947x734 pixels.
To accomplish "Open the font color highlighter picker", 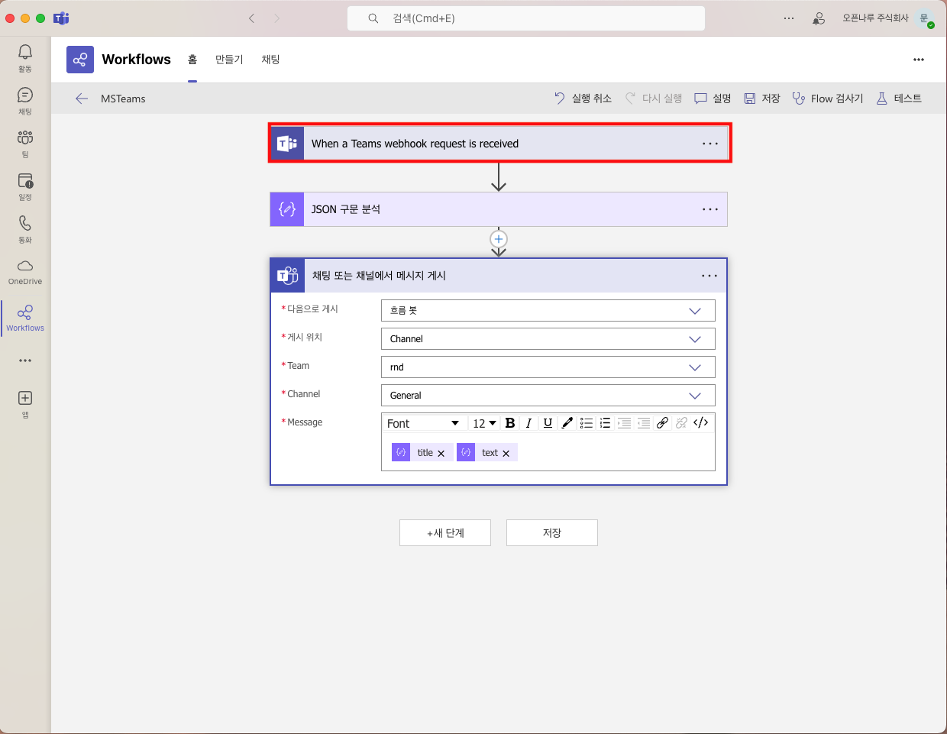I will pyautogui.click(x=567, y=423).
